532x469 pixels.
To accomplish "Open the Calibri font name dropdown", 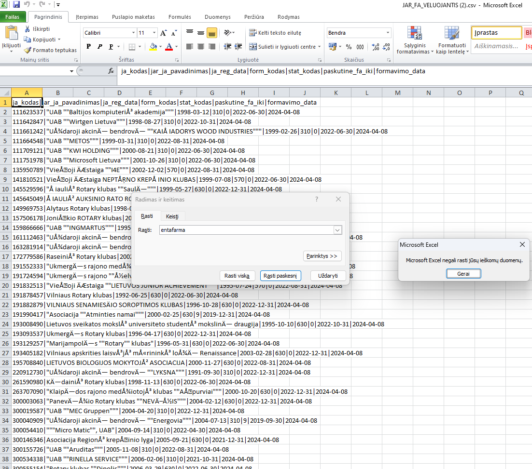I will click(133, 33).
